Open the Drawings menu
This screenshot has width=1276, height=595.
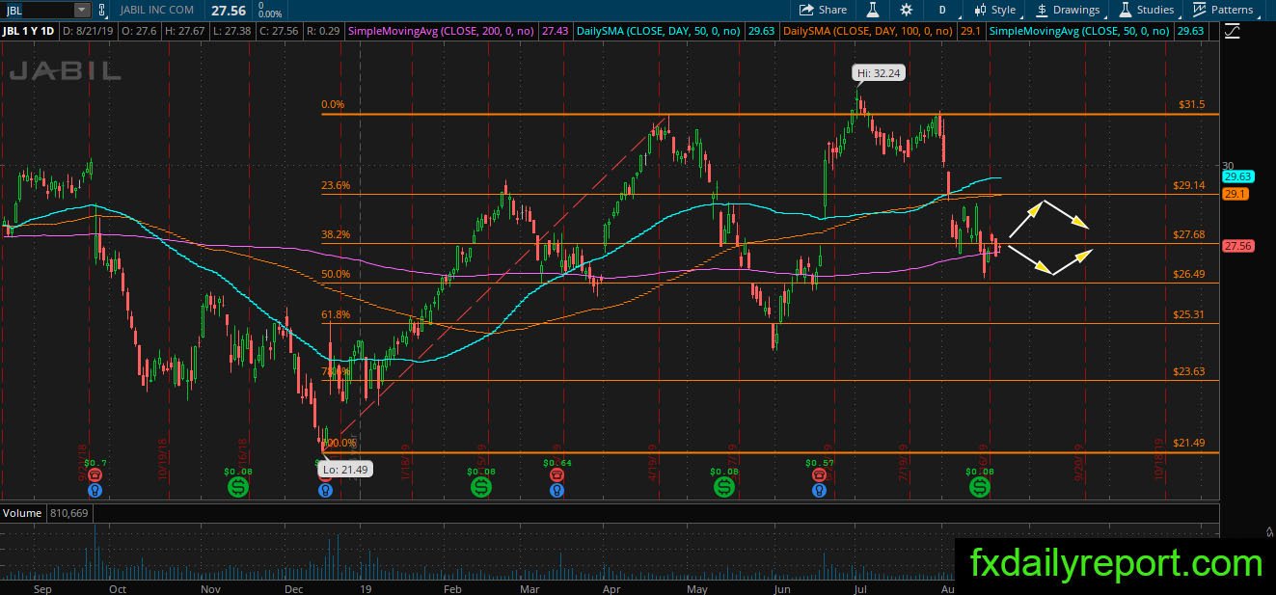pos(1067,10)
